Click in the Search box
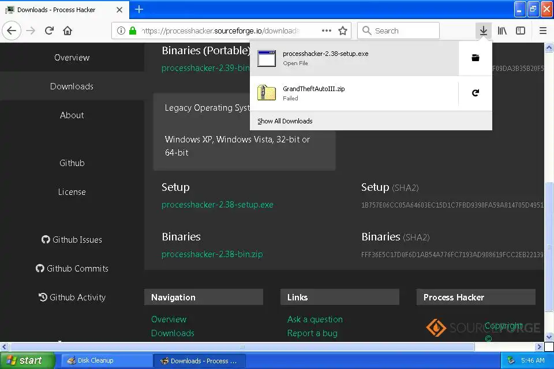This screenshot has width=554, height=369. 398,31
